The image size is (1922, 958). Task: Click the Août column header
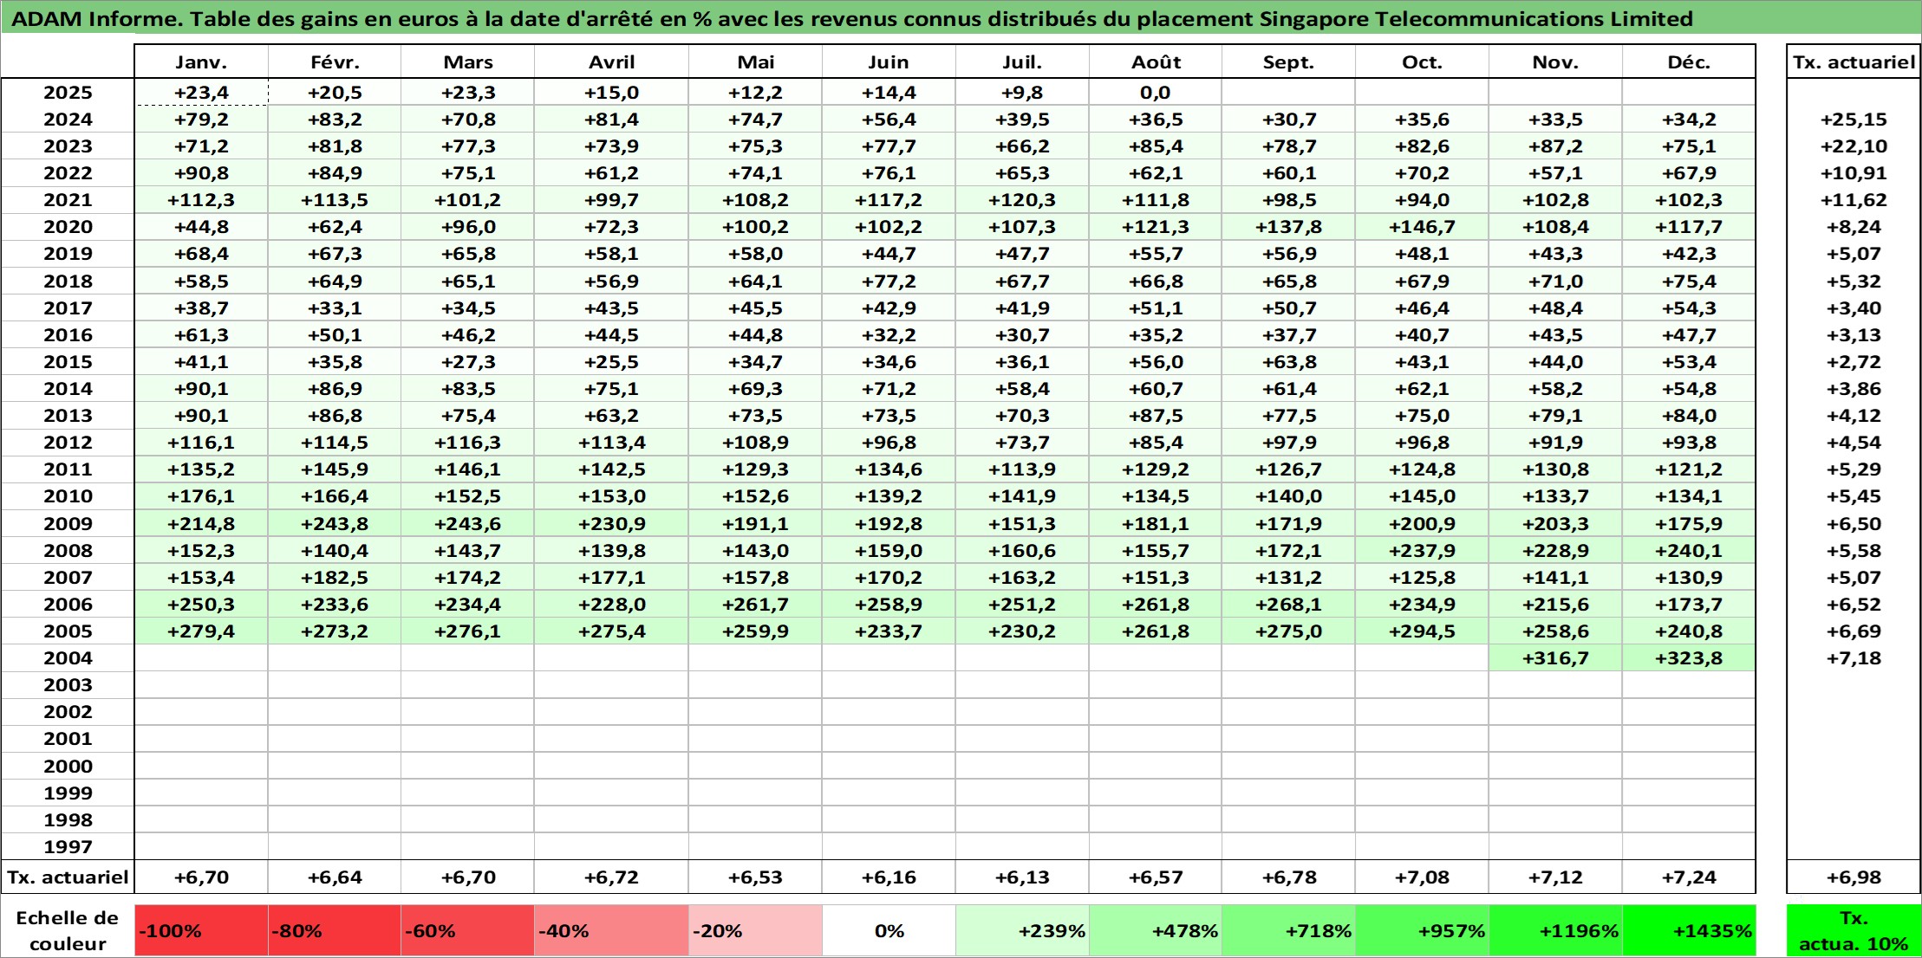[1156, 61]
